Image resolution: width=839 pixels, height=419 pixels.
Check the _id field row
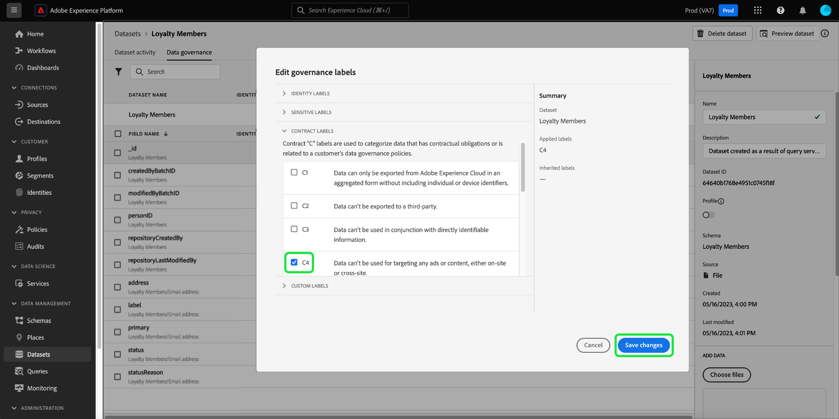pyautogui.click(x=117, y=153)
